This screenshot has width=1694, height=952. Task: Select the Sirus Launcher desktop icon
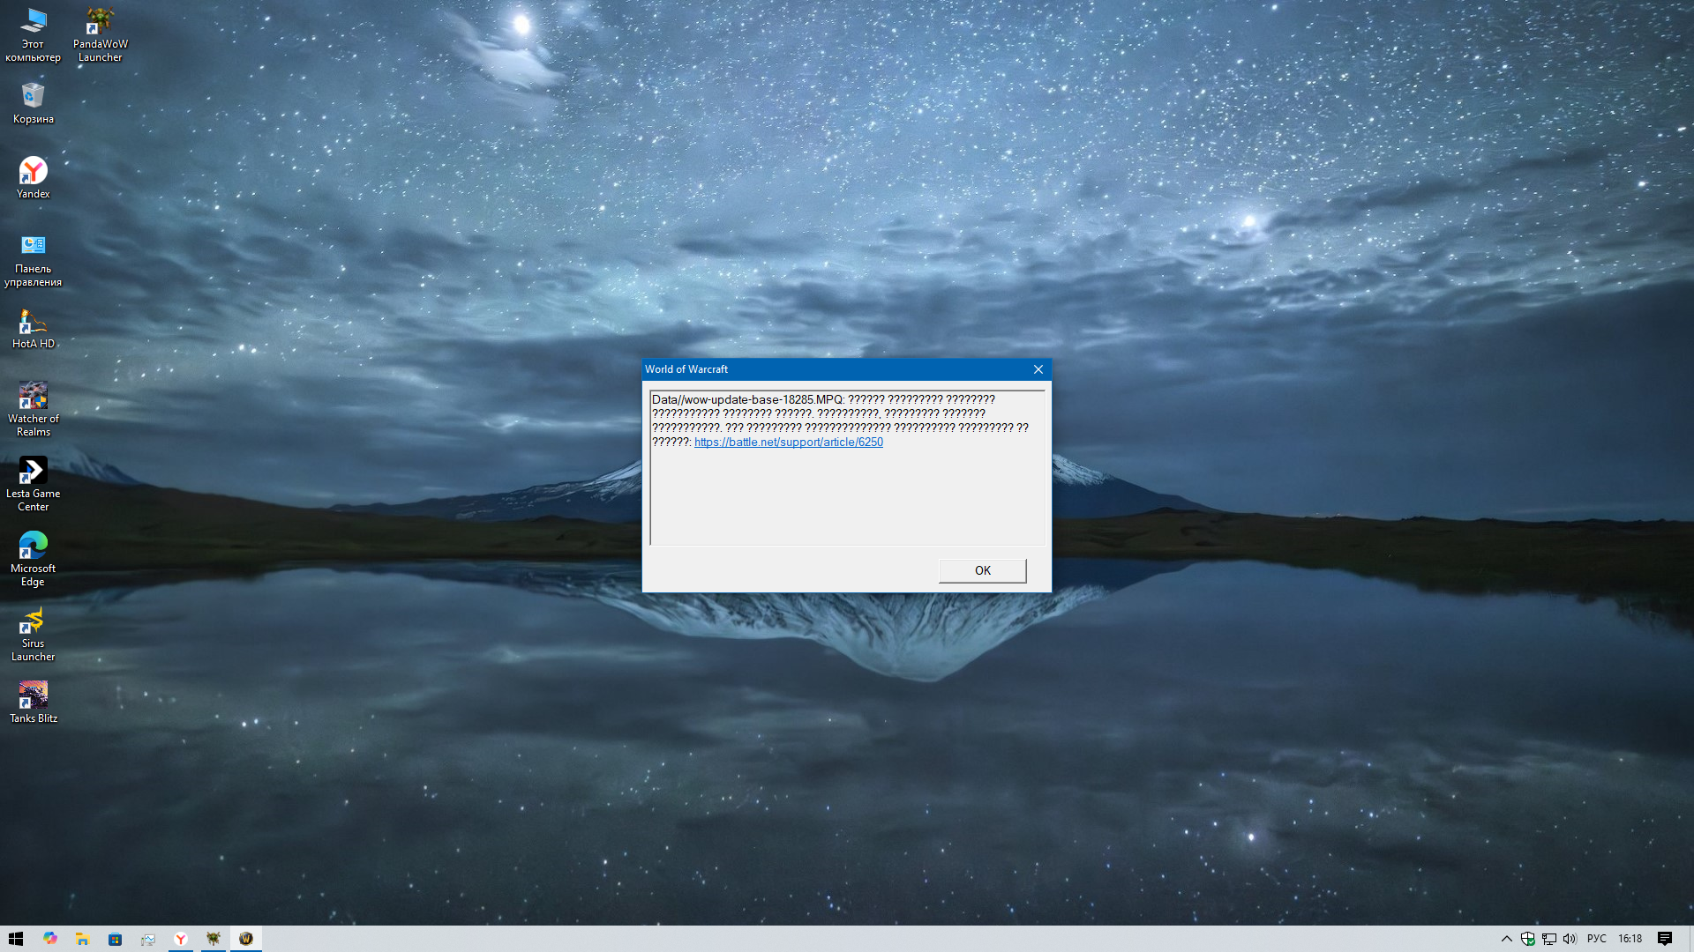[34, 633]
